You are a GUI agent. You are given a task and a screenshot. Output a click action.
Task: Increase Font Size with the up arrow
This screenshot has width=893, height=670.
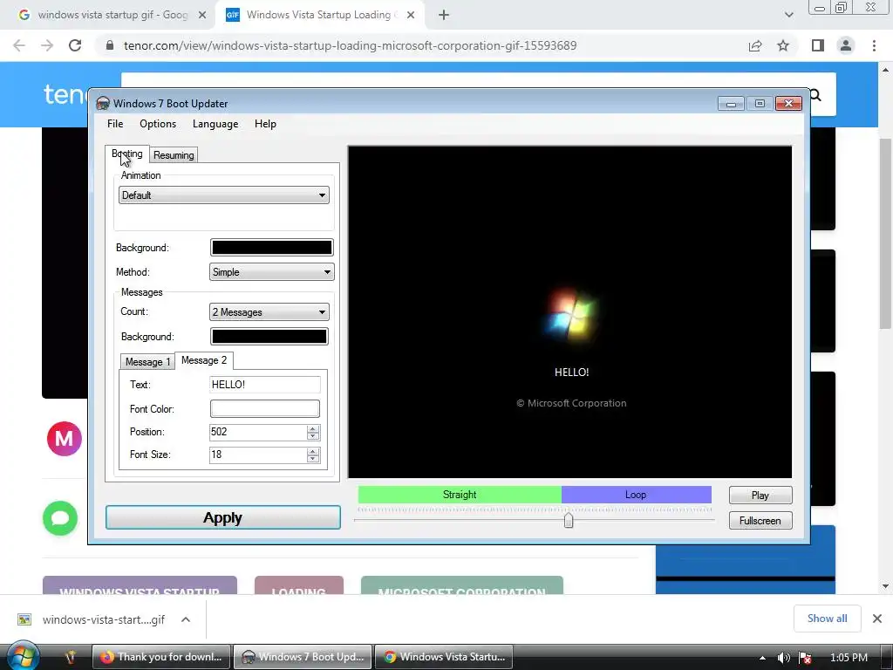pos(313,451)
